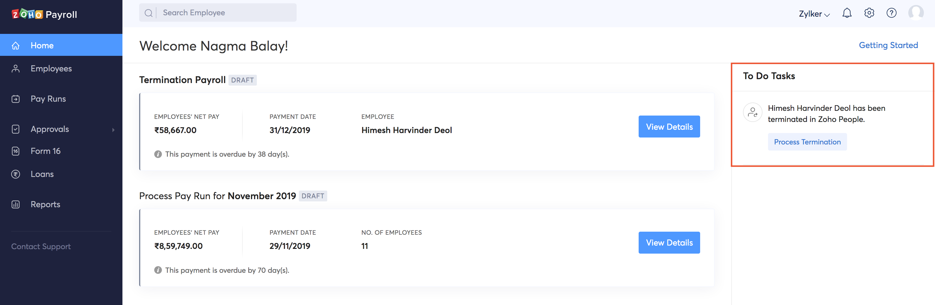
Task: Click the Zoho Payroll logo
Action: [44, 14]
